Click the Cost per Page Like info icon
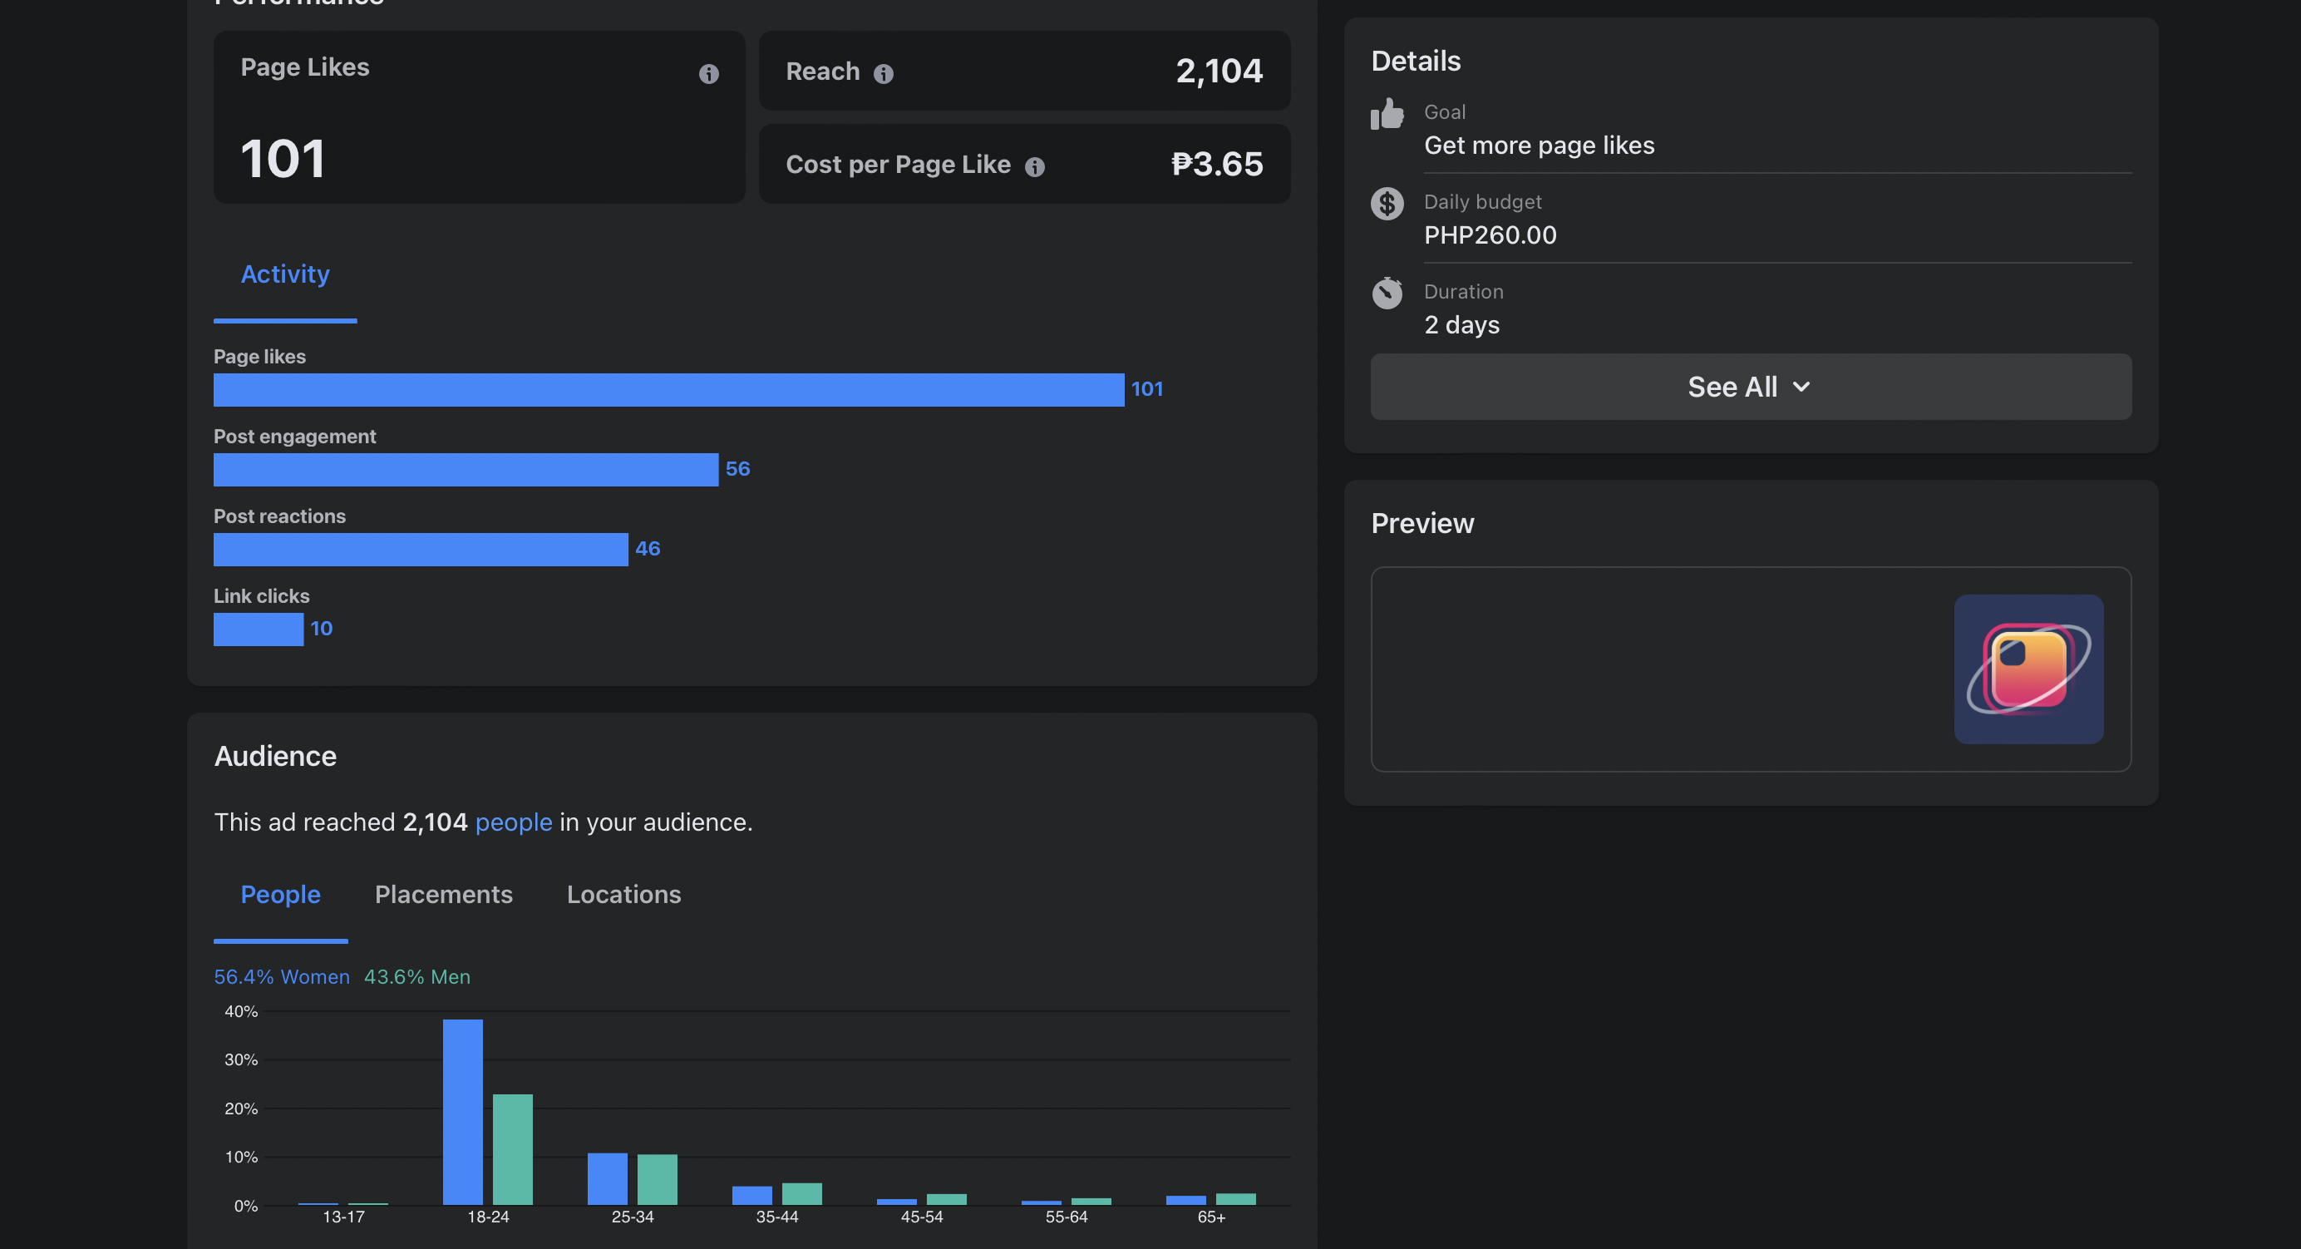Viewport: 2301px width, 1249px height. point(1034,167)
